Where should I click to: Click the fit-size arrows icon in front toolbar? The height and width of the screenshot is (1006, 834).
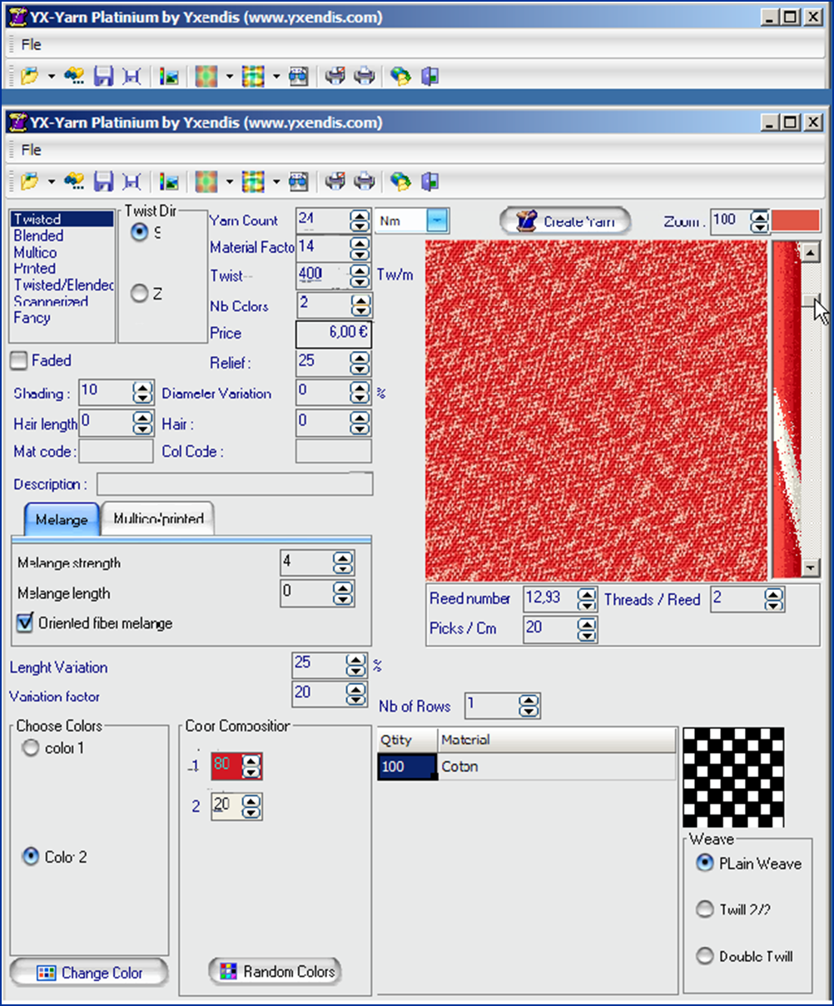pyautogui.click(x=132, y=181)
